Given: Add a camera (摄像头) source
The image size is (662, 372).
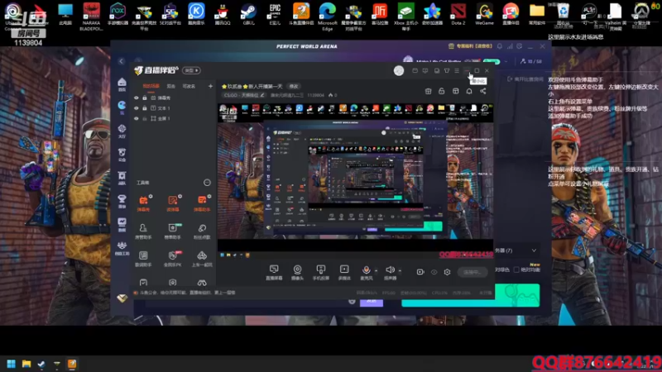Looking at the screenshot, I should click(297, 273).
